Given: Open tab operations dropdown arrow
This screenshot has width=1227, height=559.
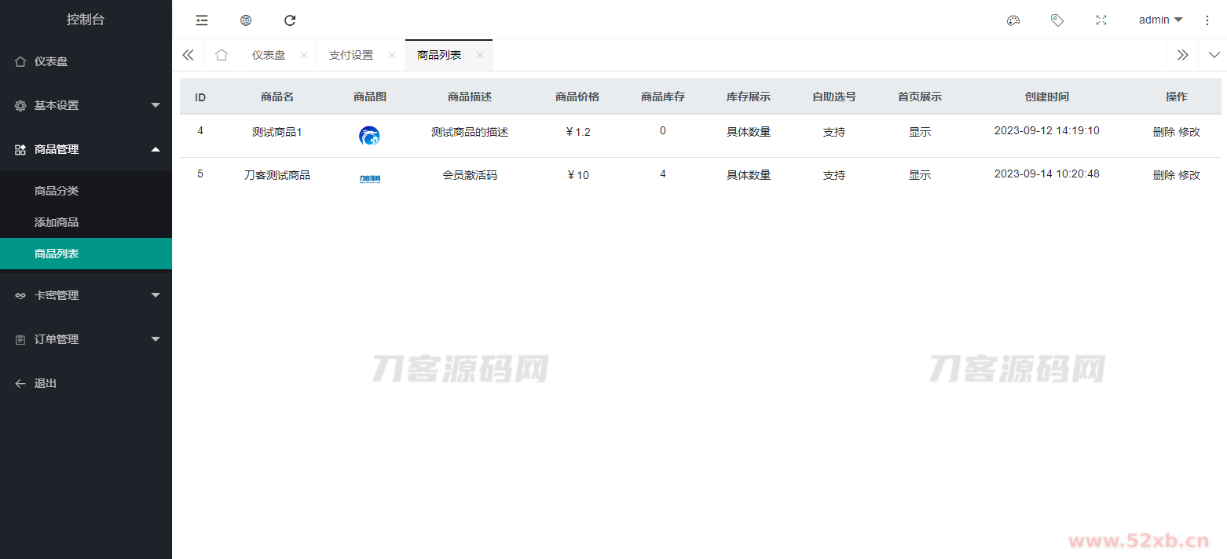Looking at the screenshot, I should [1214, 55].
